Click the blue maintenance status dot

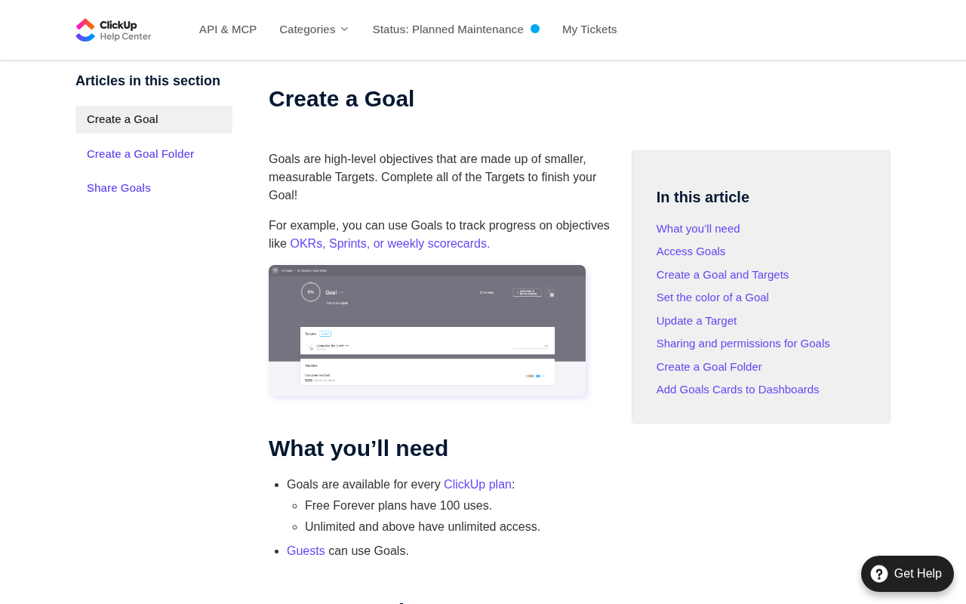(535, 29)
